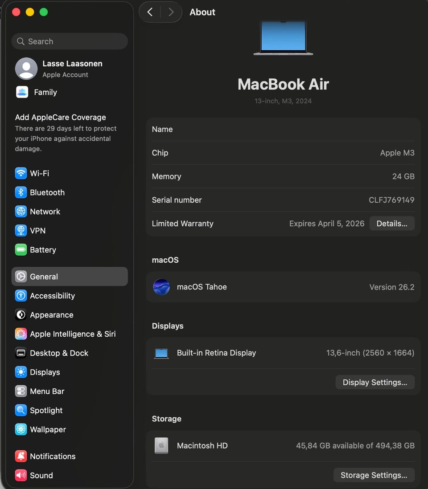Click the macOS Tahoe name text
The height and width of the screenshot is (489, 428).
pos(202,287)
